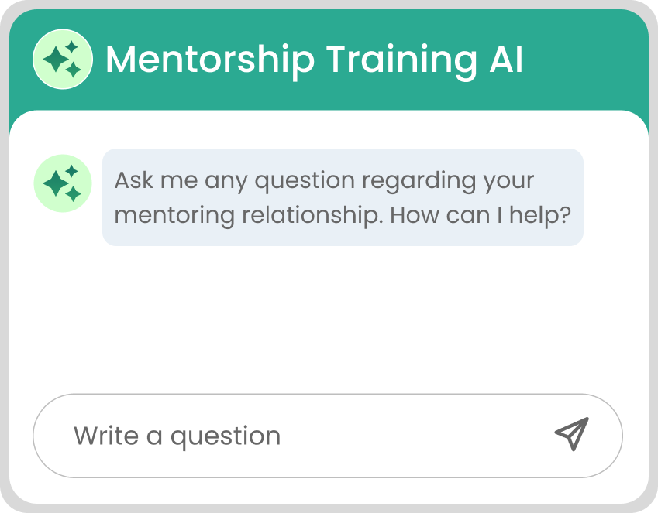Click 'mentoring relationship' text in the bubble
The width and height of the screenshot is (658, 513).
249,215
